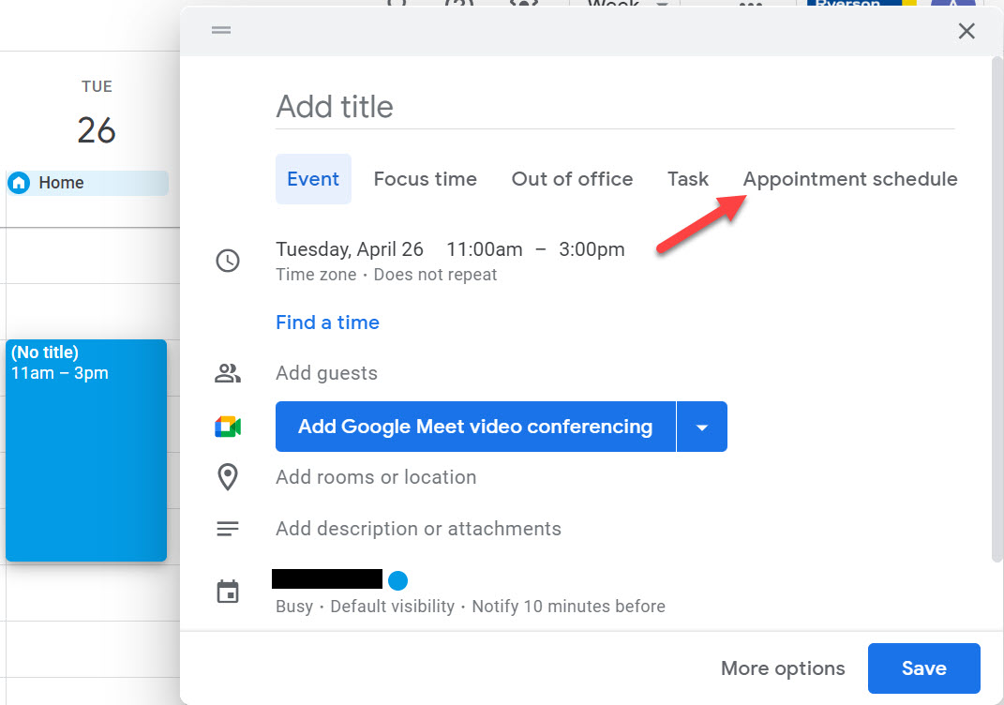Expand the Google Meet conferencing options arrow
This screenshot has height=705, width=1004.
click(x=701, y=427)
